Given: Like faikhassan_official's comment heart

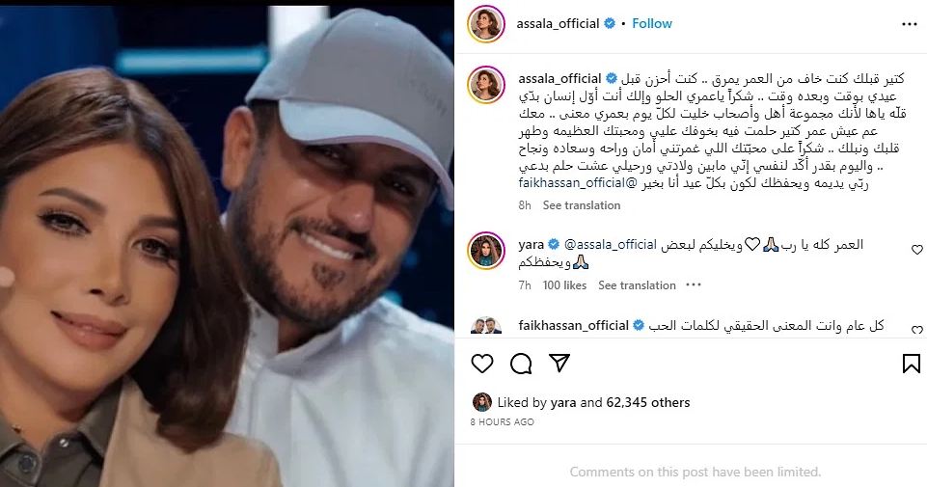Looking at the screenshot, I should point(917,331).
